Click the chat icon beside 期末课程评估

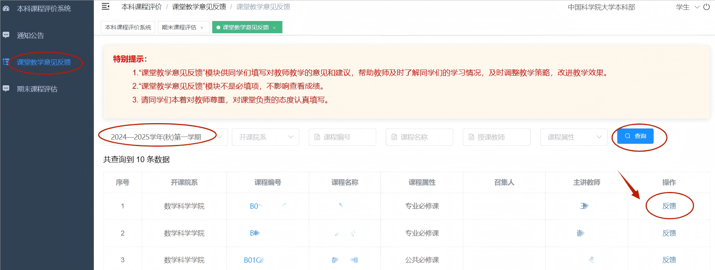[6, 88]
